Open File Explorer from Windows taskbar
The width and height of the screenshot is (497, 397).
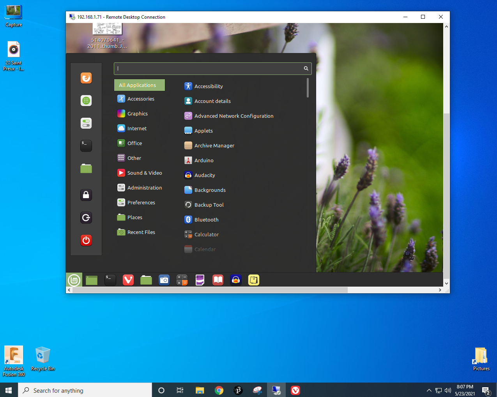[x=200, y=390]
